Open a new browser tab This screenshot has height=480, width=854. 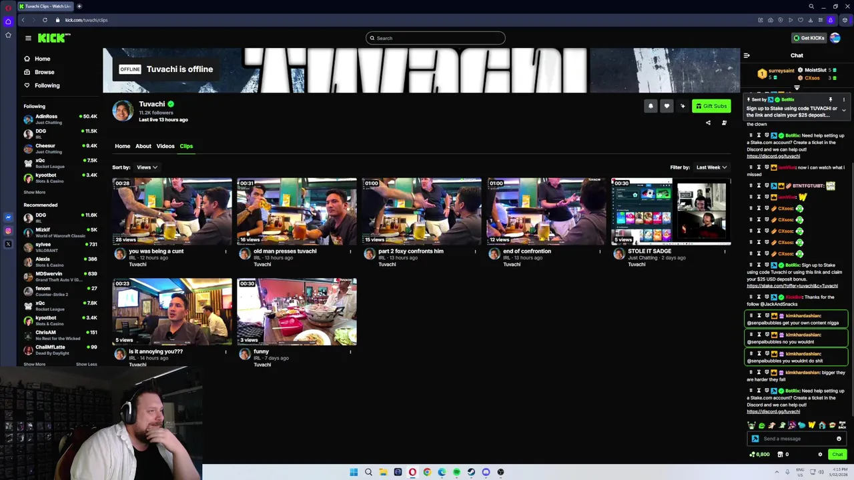click(x=79, y=6)
